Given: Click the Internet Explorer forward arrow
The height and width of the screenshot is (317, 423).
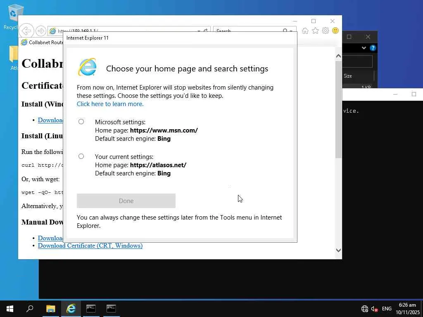Looking at the screenshot, I should (41, 31).
